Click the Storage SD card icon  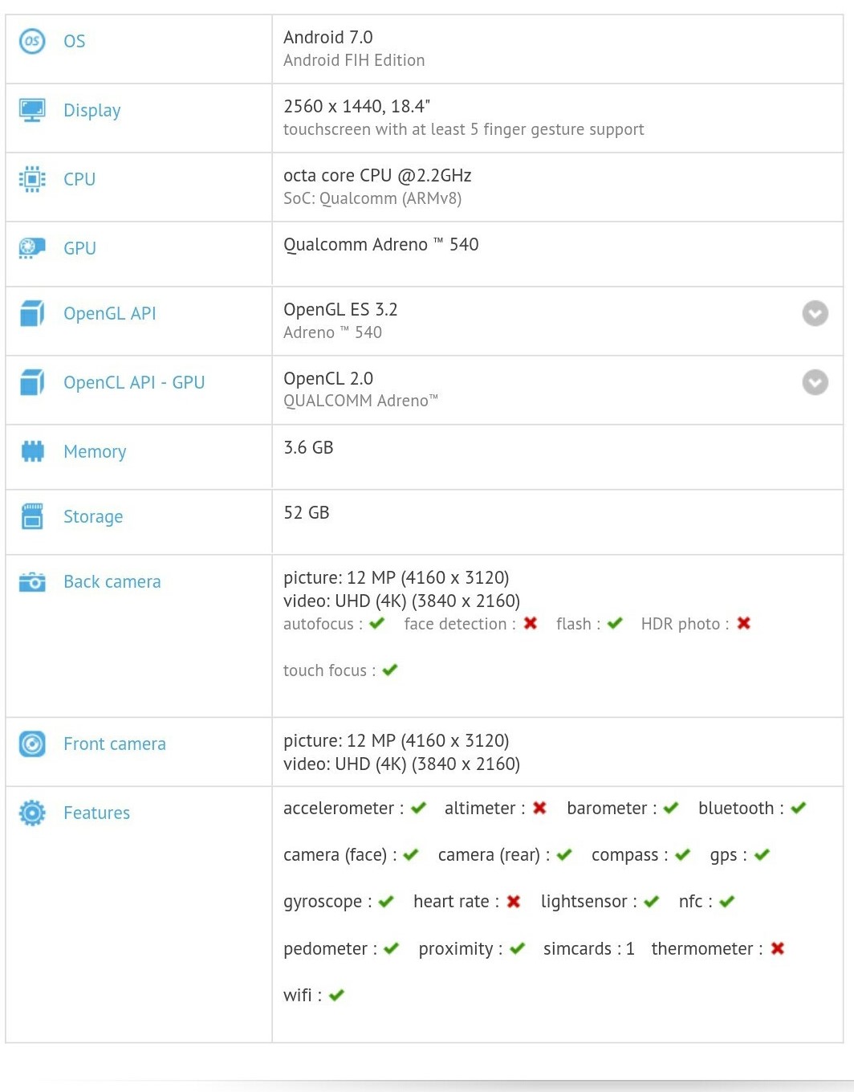tap(32, 516)
